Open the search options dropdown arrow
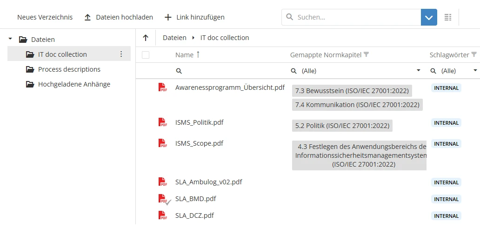The image size is (480, 229). (429, 17)
